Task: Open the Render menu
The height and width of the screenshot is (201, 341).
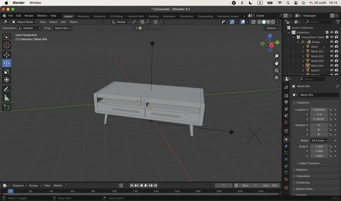Action: click(29, 16)
